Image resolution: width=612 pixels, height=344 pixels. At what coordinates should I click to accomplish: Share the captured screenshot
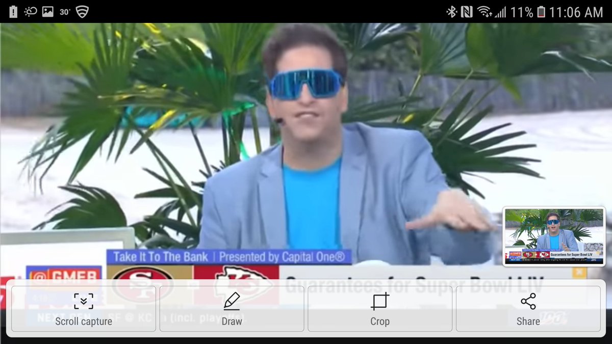click(528, 309)
